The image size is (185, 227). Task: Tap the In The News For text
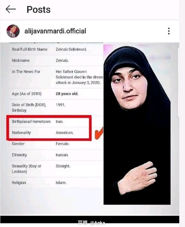26,72
